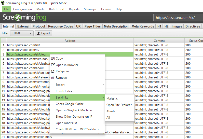
Task: Click the Screaming Frog logo
Action: [24, 18]
